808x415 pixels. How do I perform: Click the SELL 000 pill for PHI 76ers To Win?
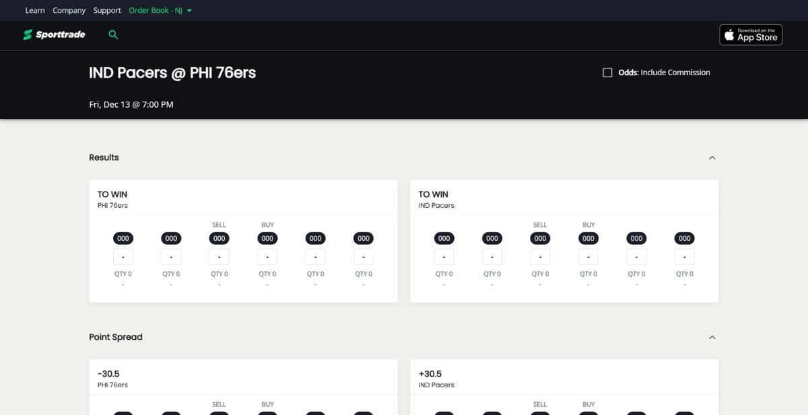tap(219, 238)
